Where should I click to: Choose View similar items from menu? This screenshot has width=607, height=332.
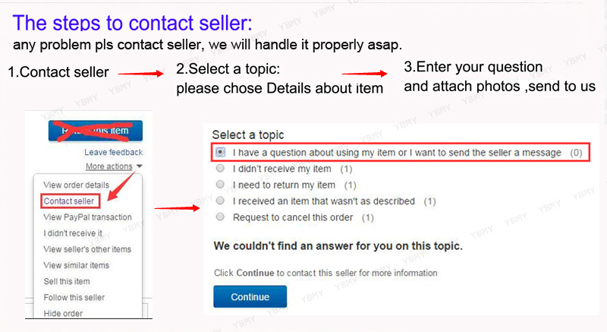click(77, 265)
